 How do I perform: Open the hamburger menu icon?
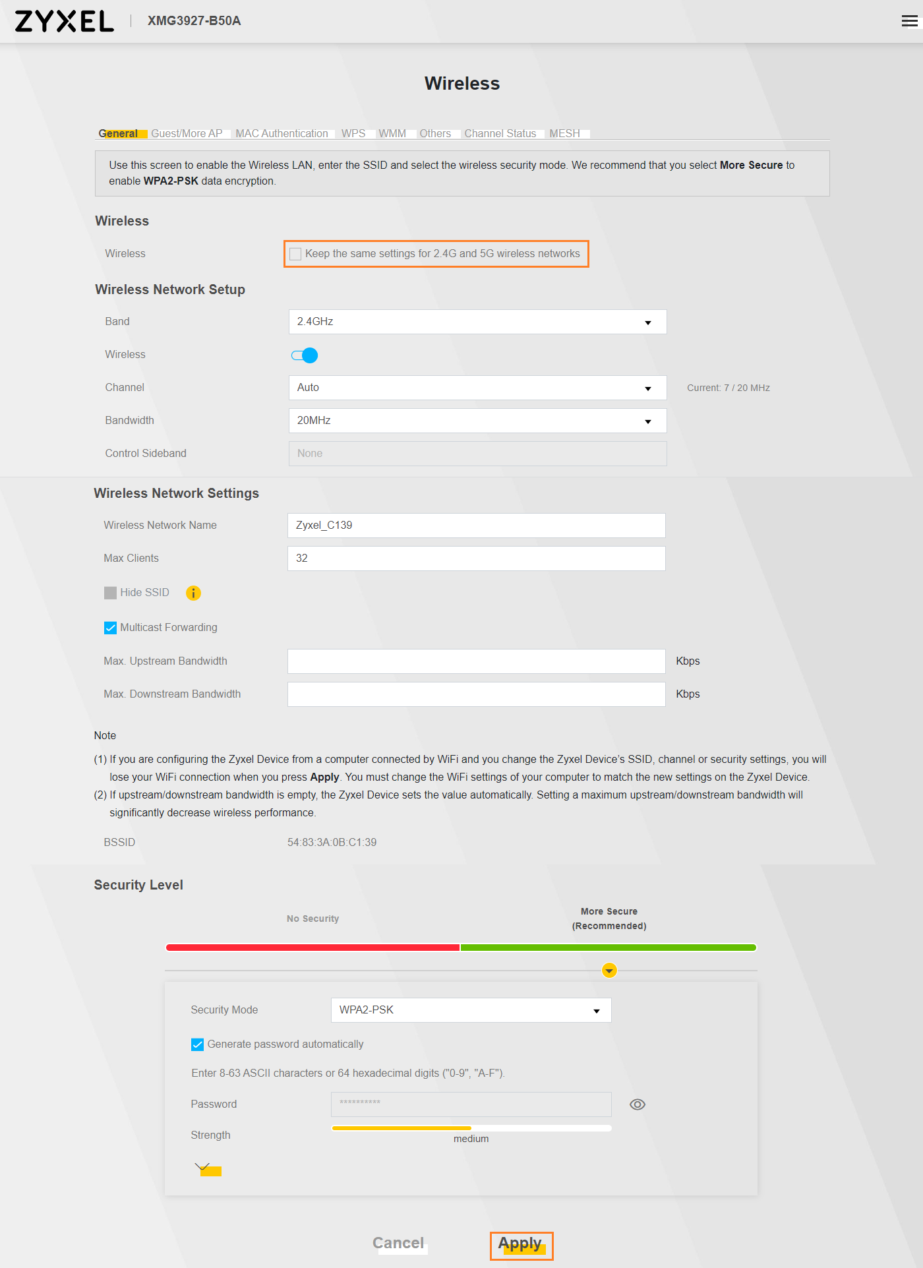[909, 21]
